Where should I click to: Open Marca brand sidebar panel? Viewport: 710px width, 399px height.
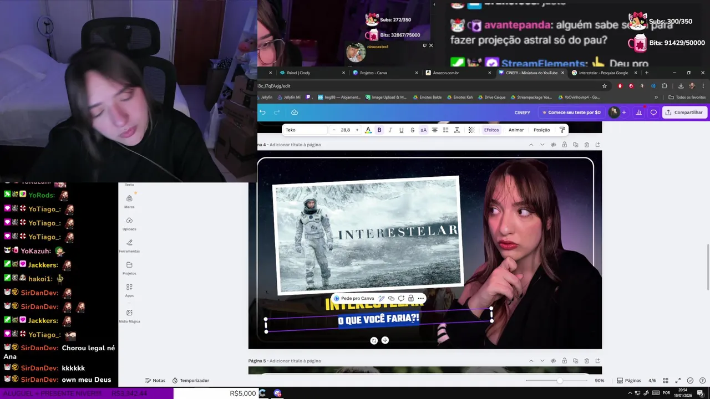[x=129, y=202]
